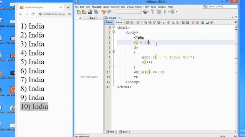Click the Debug Project icon
This screenshot has width=245, height=137.
[x=173, y=12]
